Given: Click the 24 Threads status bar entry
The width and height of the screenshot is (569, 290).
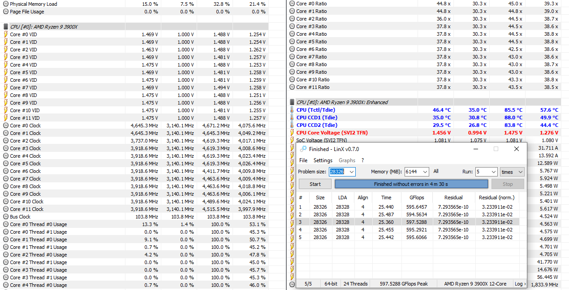Looking at the screenshot, I should pyautogui.click(x=356, y=284).
